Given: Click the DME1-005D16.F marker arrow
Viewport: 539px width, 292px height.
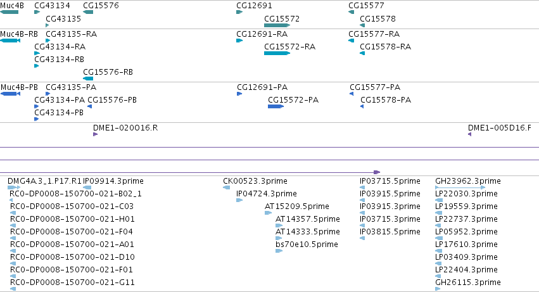Looking at the screenshot, I should point(469,134).
